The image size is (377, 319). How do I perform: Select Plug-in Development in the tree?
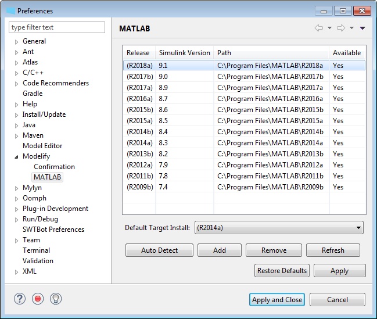[56, 209]
